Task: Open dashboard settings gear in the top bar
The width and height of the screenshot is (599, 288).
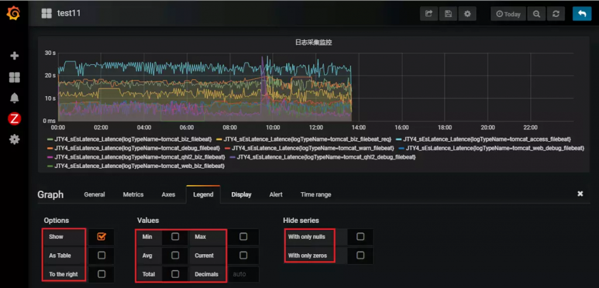Action: (467, 14)
